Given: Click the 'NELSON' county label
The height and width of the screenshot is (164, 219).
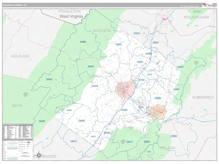Looking at the screenshot, I should (167, 148).
